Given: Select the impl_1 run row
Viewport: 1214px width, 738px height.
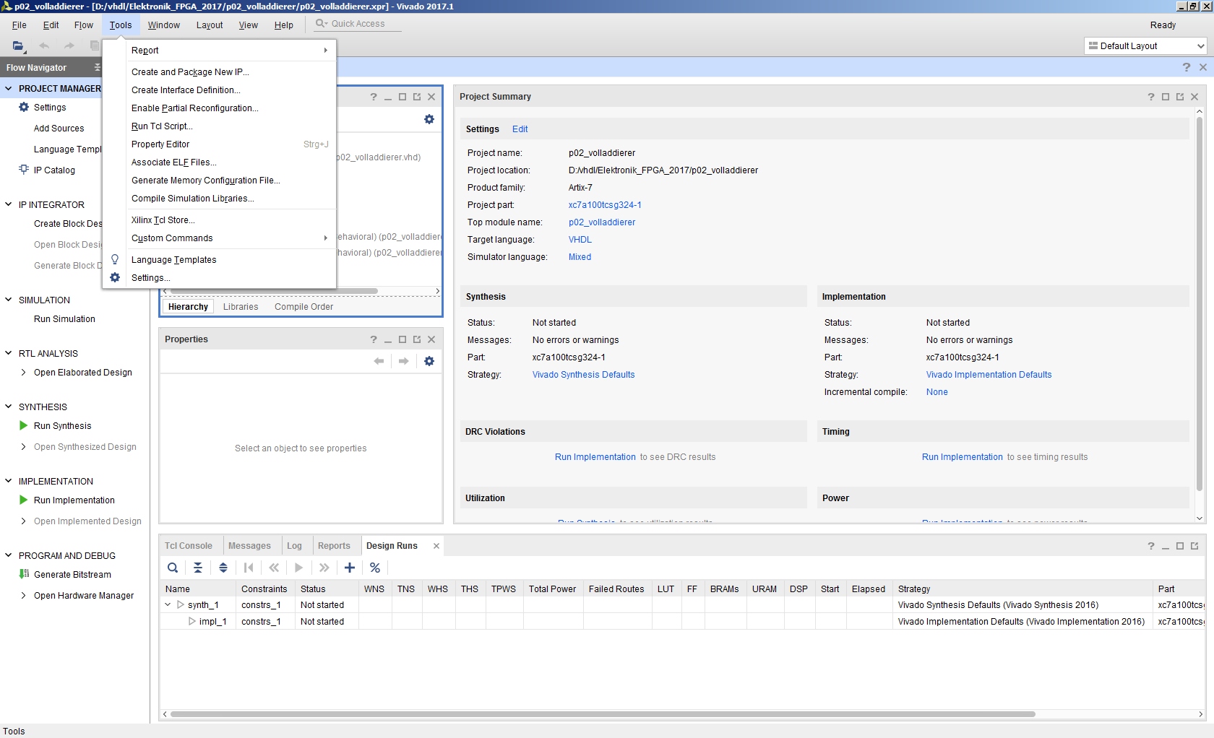Looking at the screenshot, I should (x=682, y=622).
